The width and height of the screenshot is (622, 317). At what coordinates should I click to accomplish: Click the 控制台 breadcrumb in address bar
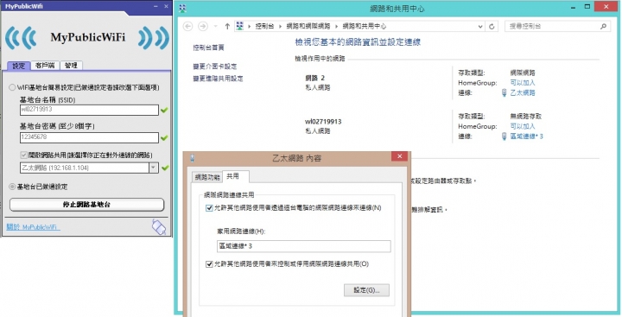pos(265,26)
